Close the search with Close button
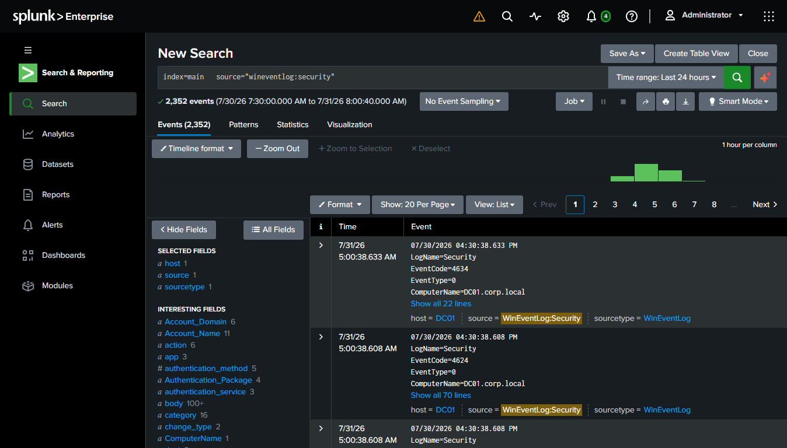The image size is (787, 448). [x=758, y=54]
